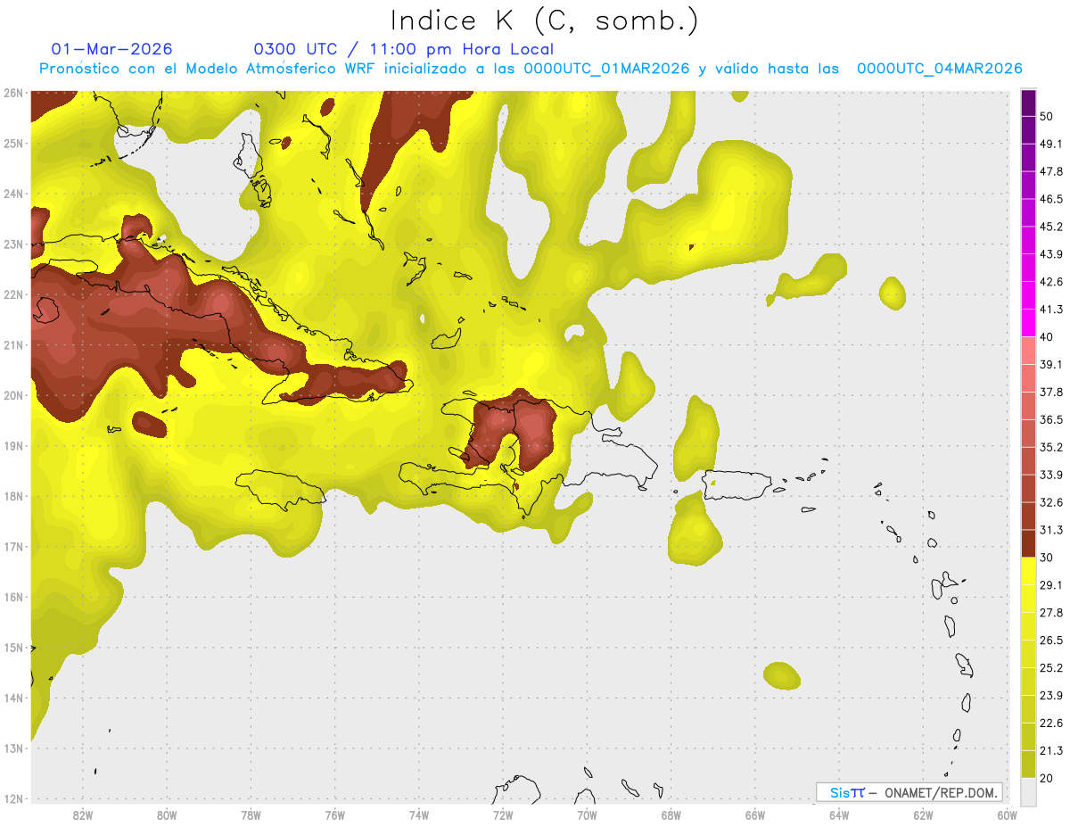Click the longitude label "68W"
Viewport: 1070px width, 827px height.
671,815
